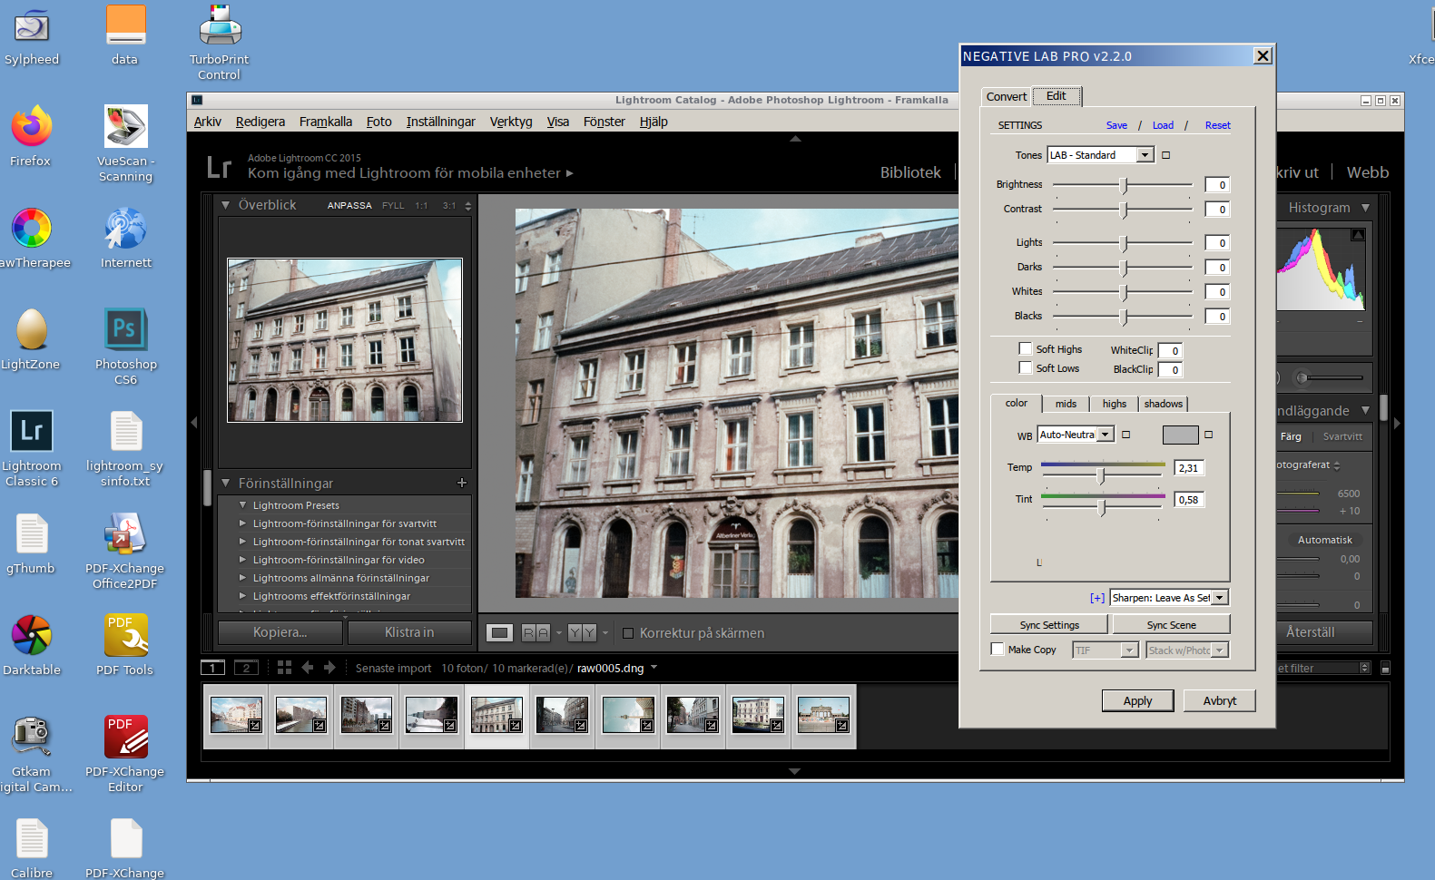Viewport: 1435px width, 880px height.
Task: Click the WhiteClip value field
Action: coord(1170,350)
